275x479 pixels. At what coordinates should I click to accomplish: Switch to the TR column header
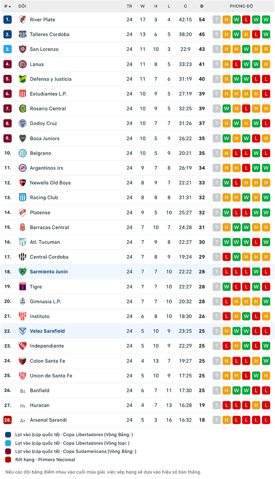click(x=129, y=6)
